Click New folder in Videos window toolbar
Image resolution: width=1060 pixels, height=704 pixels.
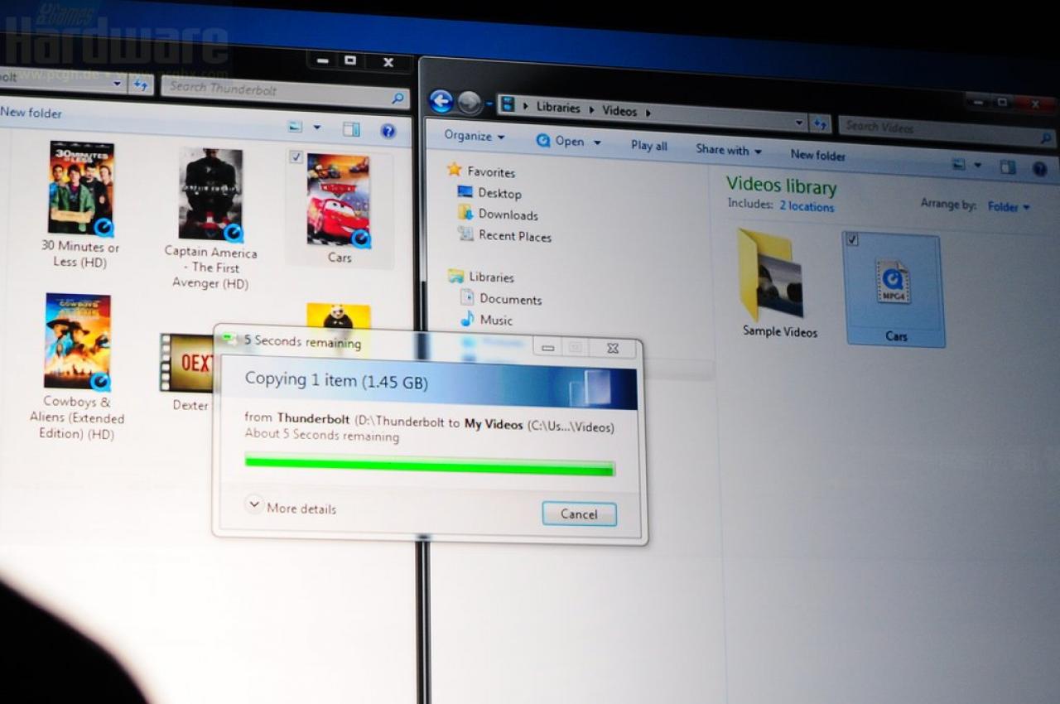[x=817, y=155]
